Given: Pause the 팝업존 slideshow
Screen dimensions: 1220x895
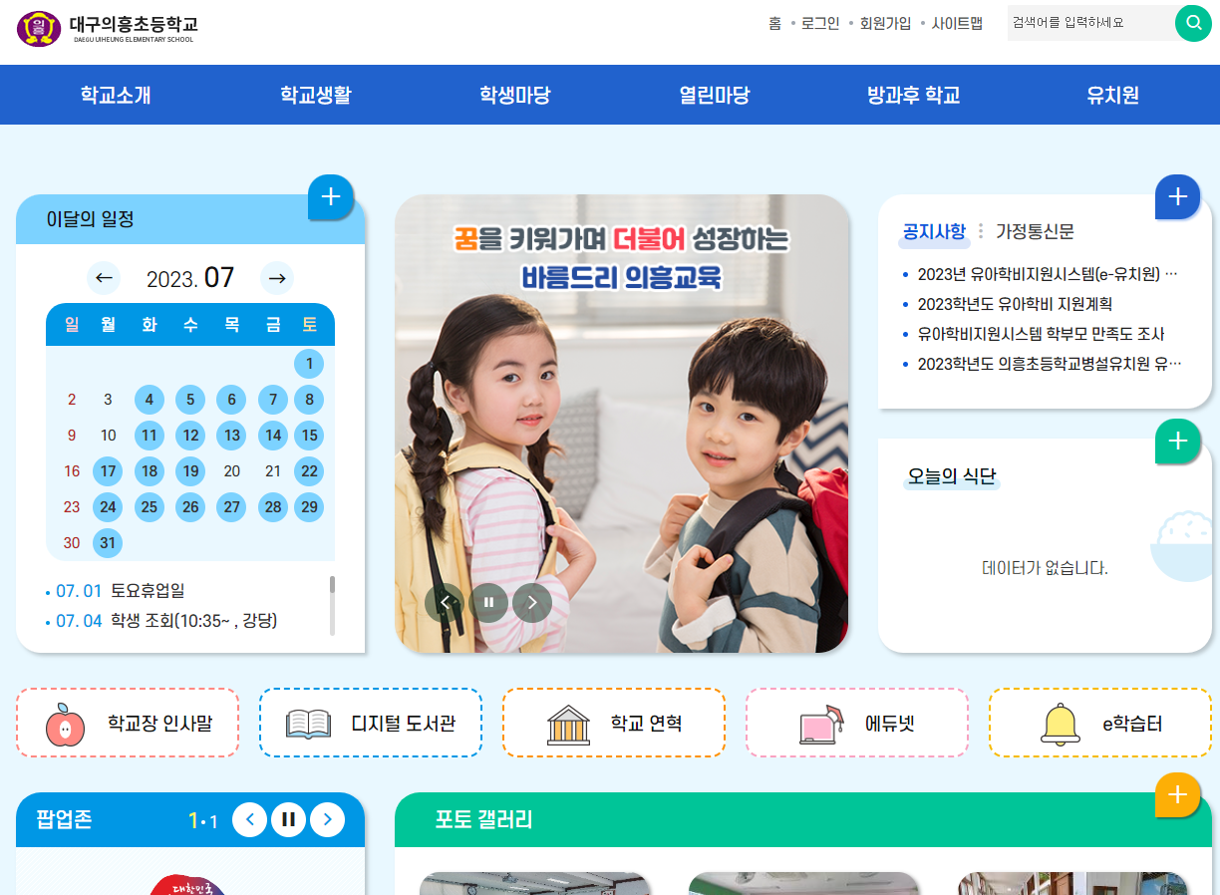Looking at the screenshot, I should (x=288, y=819).
